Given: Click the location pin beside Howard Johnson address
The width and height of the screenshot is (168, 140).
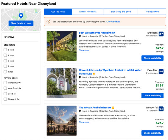Looking at the screenshot, I should [x=80, y=77].
